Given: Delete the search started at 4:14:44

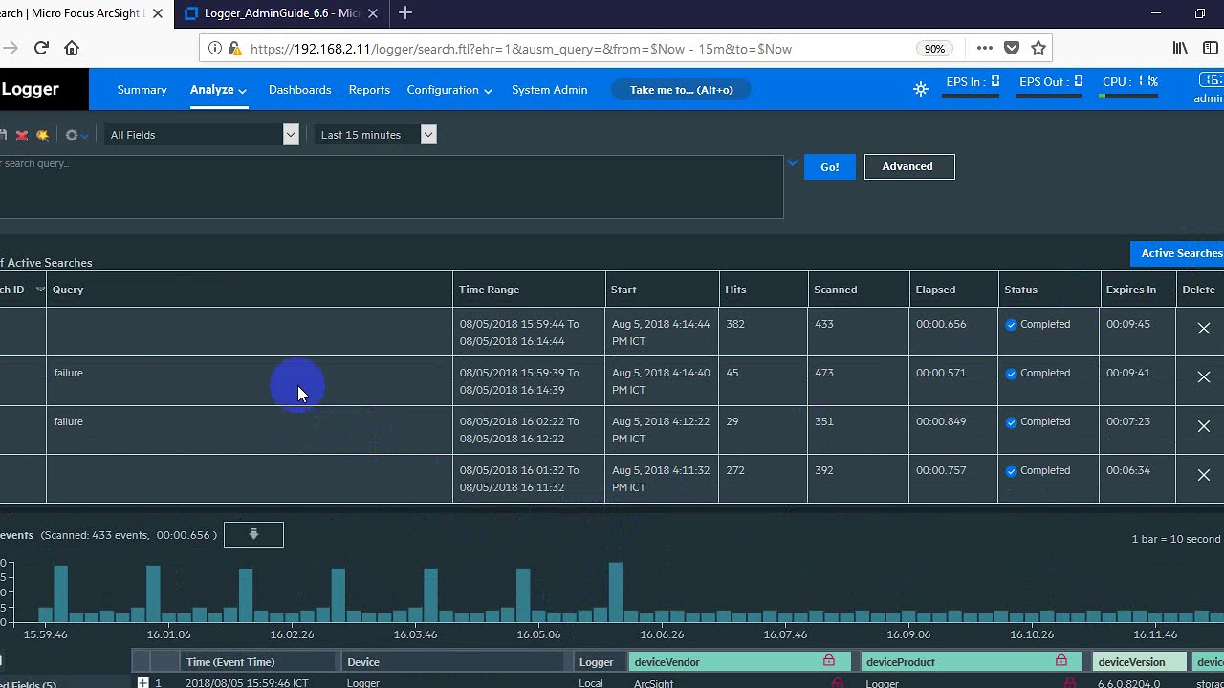Looking at the screenshot, I should [x=1204, y=329].
